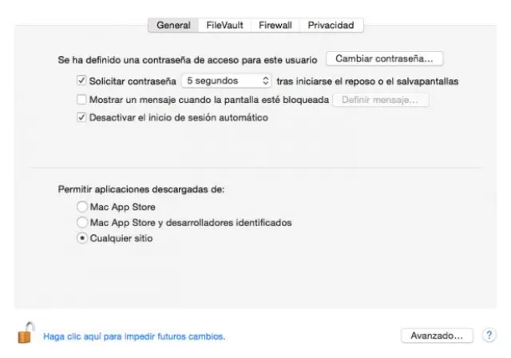Toggle Desactivar el inicio de sesión automático
This screenshot has height=358, width=511.
click(81, 117)
